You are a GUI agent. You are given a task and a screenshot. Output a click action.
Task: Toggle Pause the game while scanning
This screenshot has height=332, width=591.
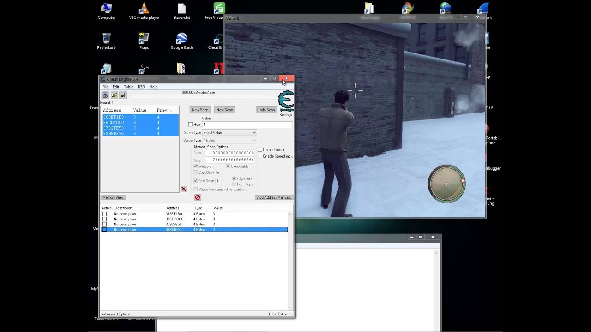click(x=195, y=190)
